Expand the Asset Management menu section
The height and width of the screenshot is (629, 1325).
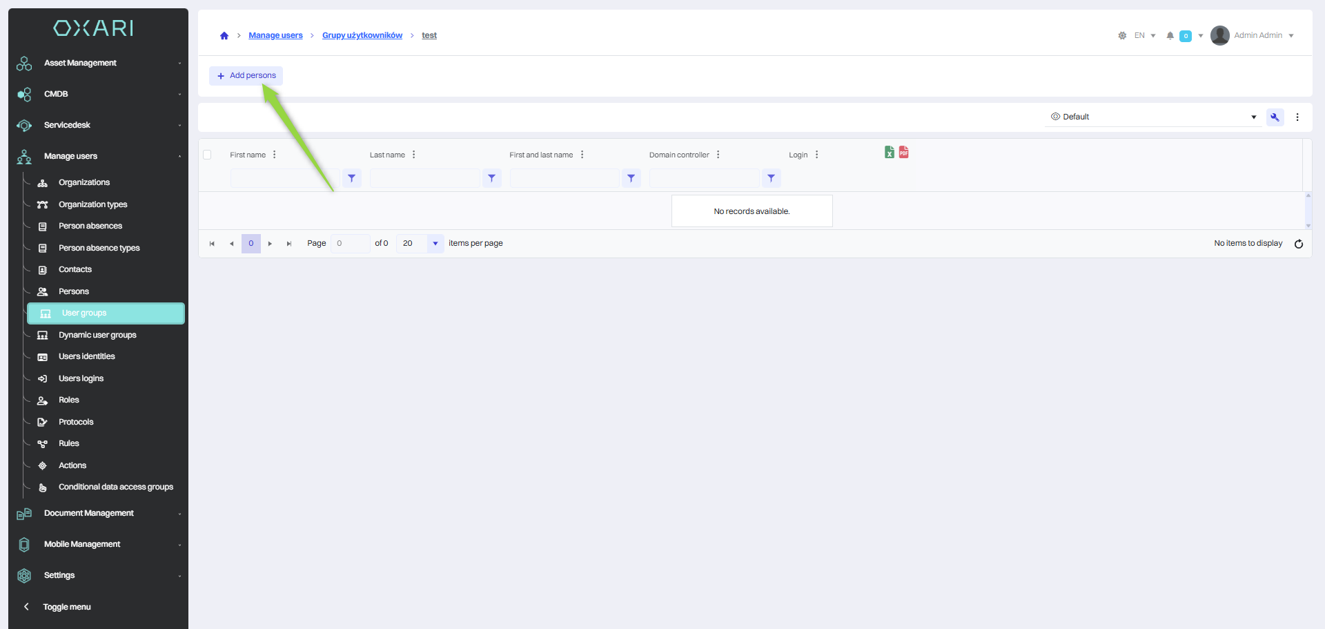100,63
